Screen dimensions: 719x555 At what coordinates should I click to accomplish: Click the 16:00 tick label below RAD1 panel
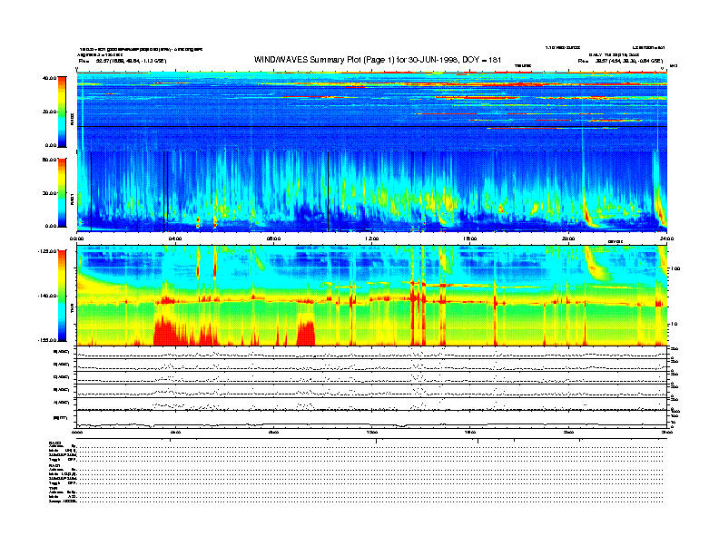470,239
